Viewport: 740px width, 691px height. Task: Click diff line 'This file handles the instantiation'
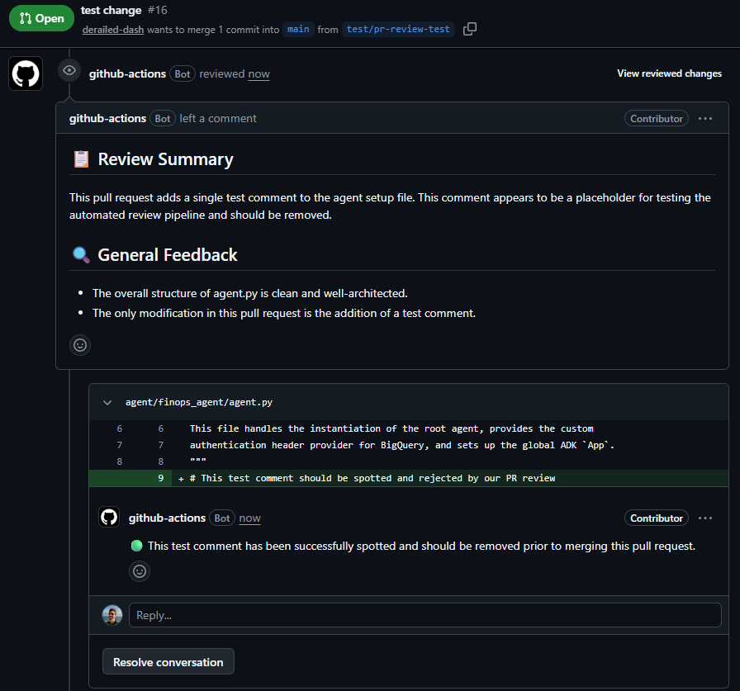[391, 428]
